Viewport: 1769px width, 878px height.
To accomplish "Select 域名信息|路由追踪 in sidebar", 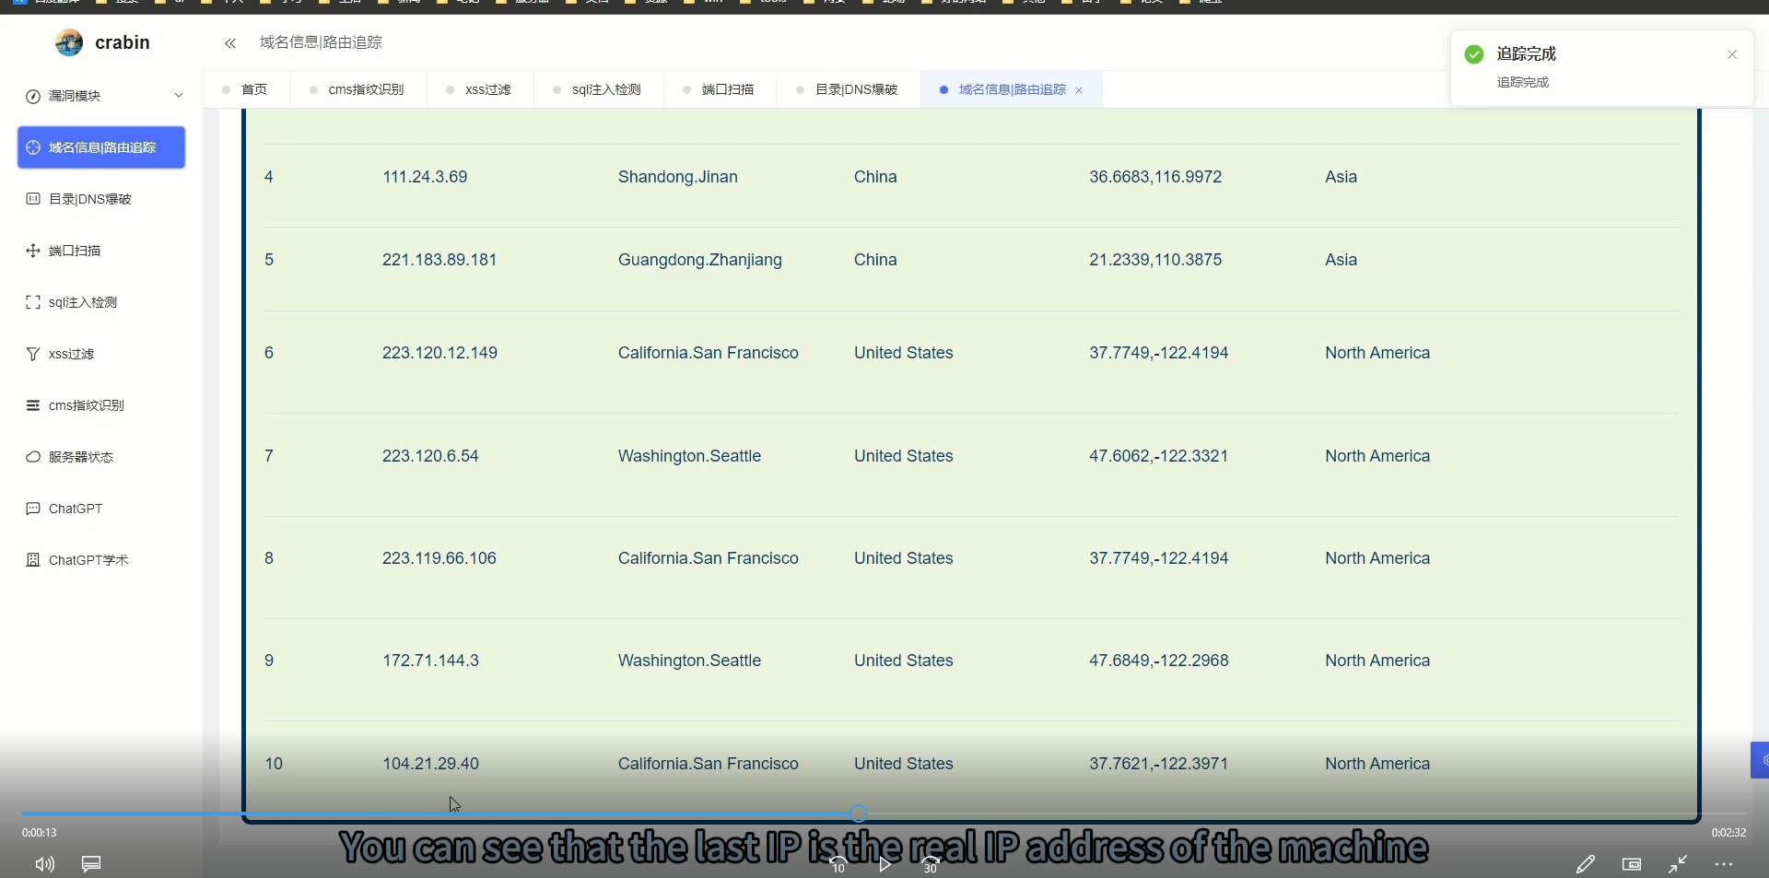I will click(x=101, y=147).
